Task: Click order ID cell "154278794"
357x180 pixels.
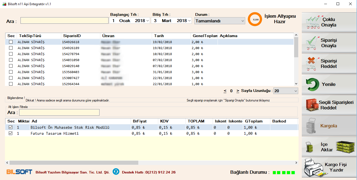Action: pos(71,54)
